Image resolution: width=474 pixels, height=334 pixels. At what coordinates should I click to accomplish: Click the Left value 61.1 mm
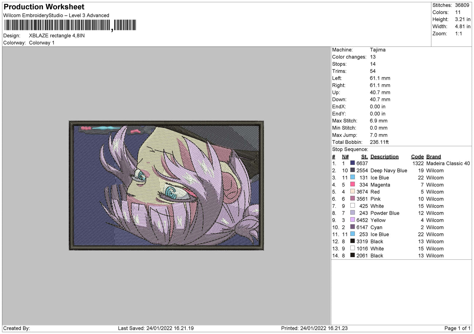[380, 78]
